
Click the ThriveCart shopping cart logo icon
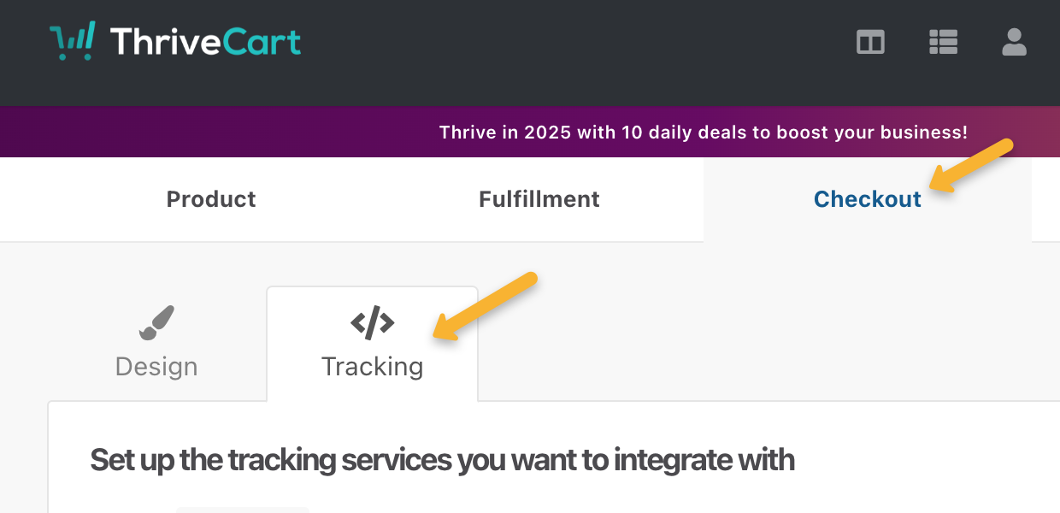[x=73, y=42]
